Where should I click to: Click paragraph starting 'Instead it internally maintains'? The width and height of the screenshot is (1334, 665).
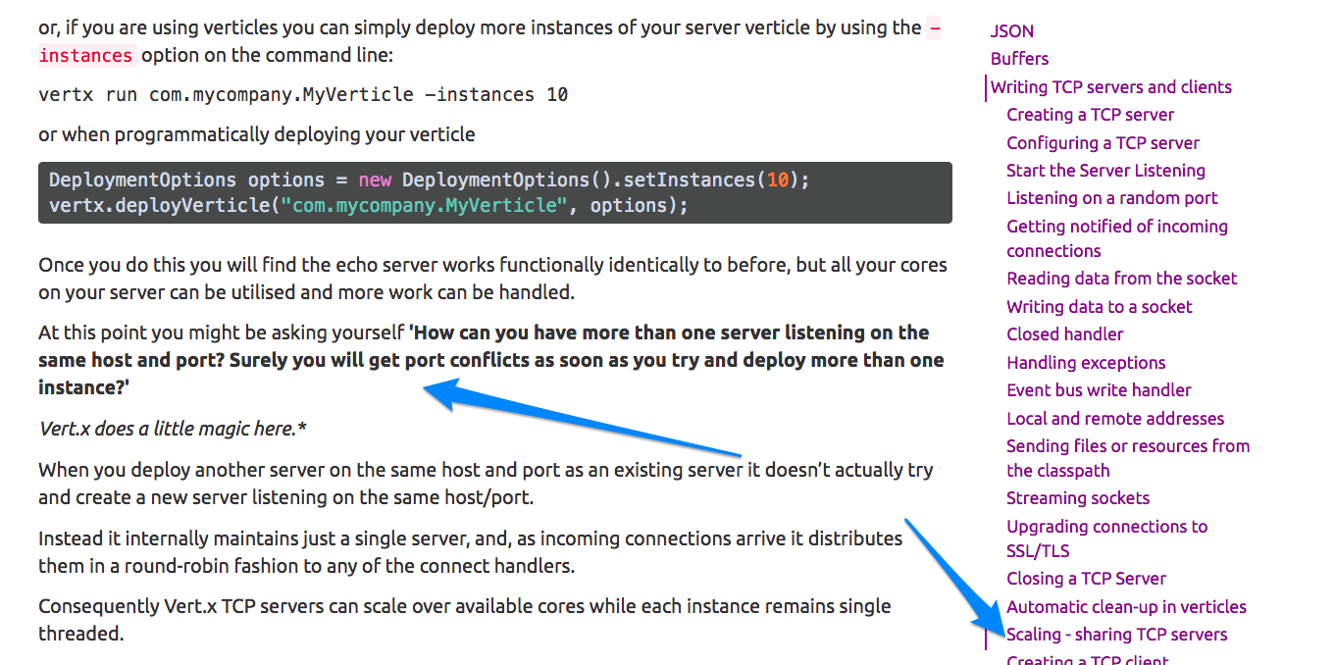(470, 552)
